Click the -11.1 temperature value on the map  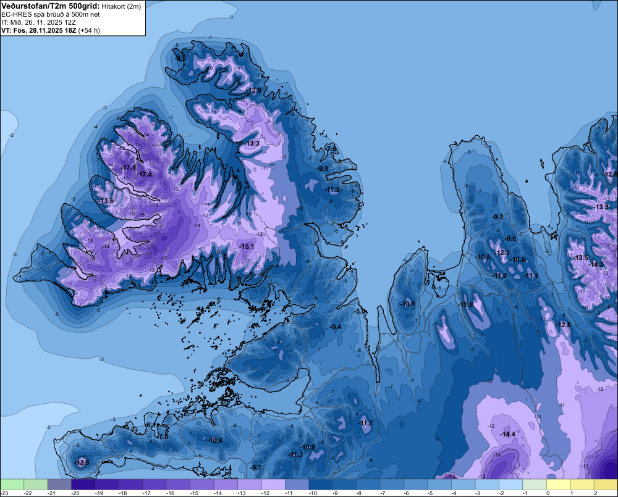click(x=531, y=276)
